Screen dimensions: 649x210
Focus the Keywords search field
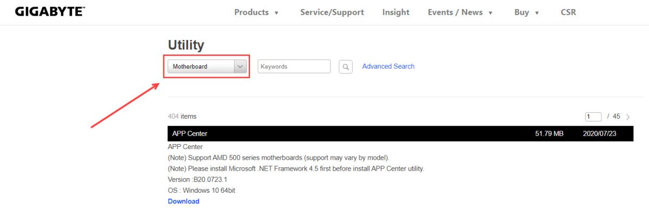tap(294, 66)
